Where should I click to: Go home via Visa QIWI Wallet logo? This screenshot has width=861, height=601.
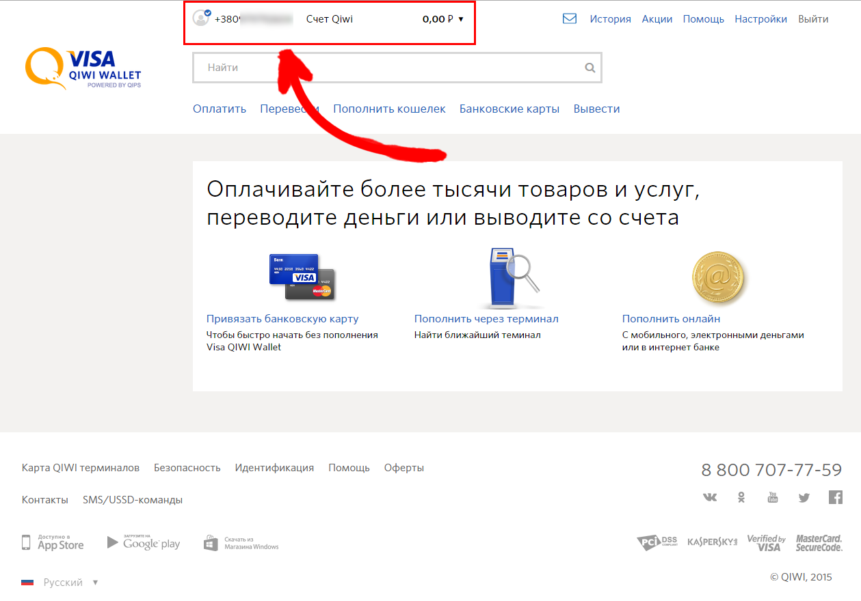(83, 68)
